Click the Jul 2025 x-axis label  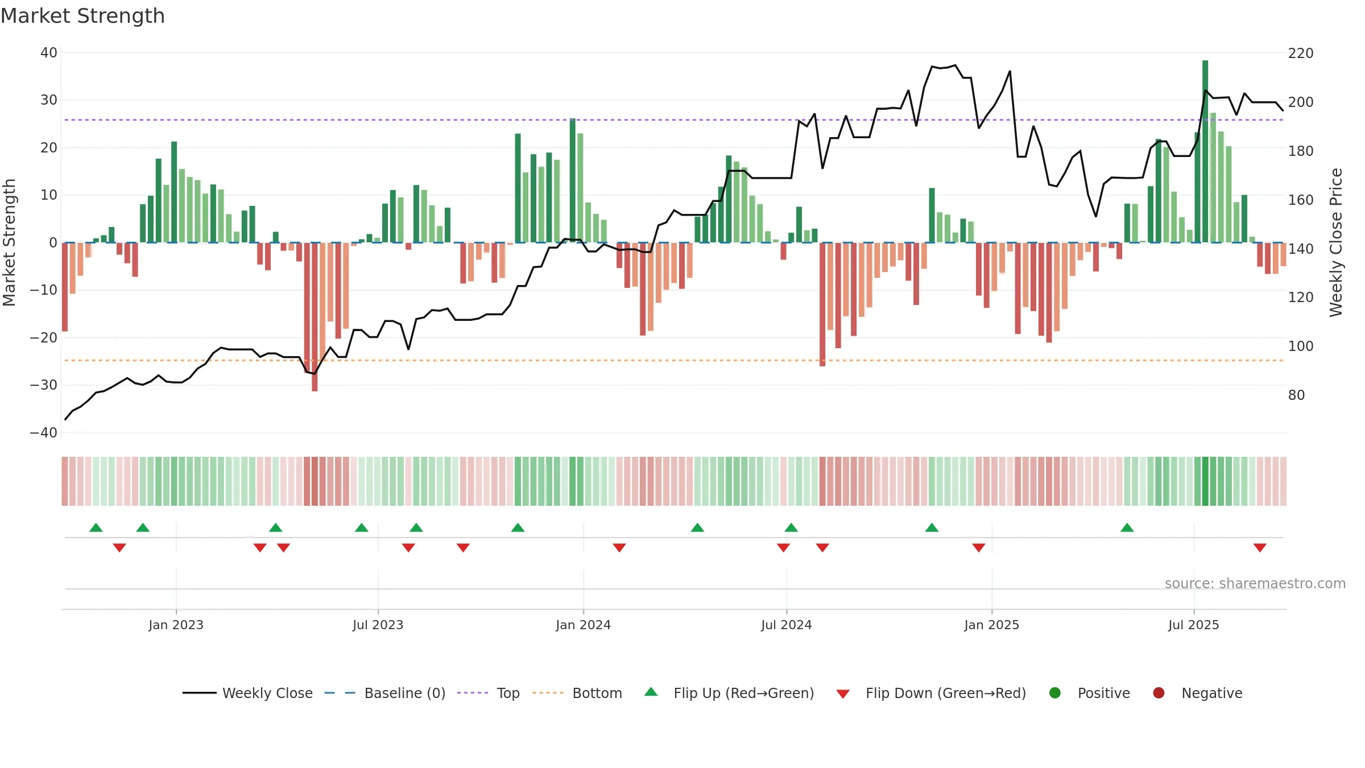pos(1194,625)
